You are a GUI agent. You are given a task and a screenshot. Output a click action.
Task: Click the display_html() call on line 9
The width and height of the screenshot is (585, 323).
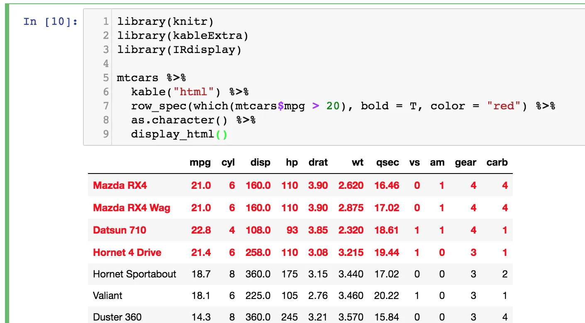[x=179, y=134]
